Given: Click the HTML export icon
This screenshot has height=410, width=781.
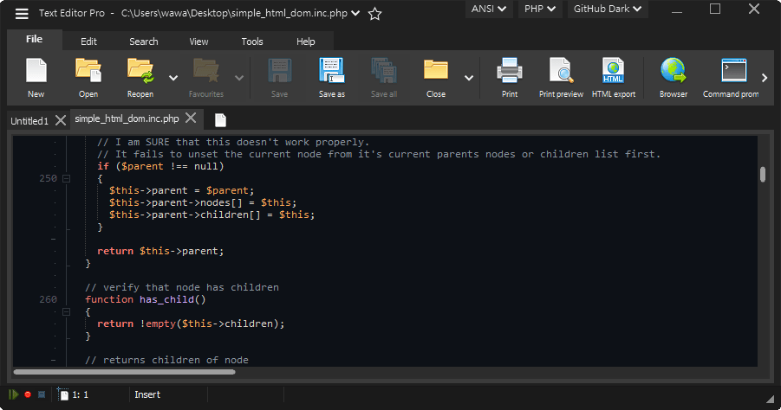Looking at the screenshot, I should tap(613, 71).
